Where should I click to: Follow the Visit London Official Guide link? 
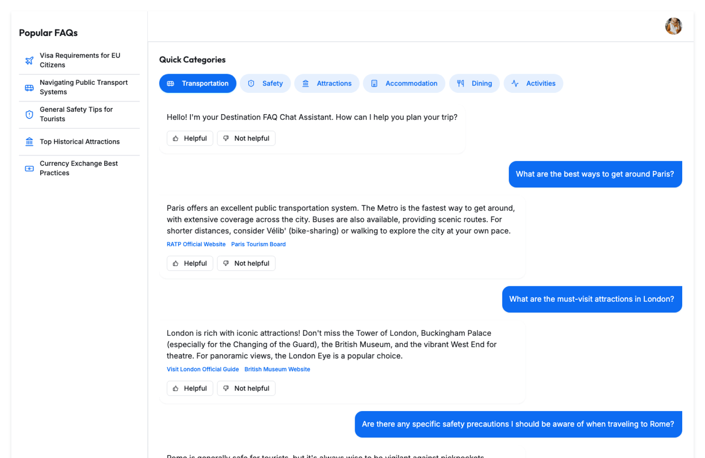(x=203, y=369)
